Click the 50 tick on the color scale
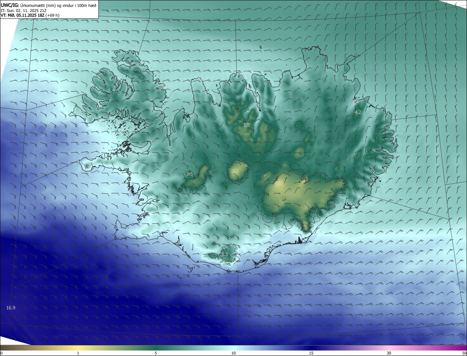Viewport: 467px width, 356px height. (464, 353)
